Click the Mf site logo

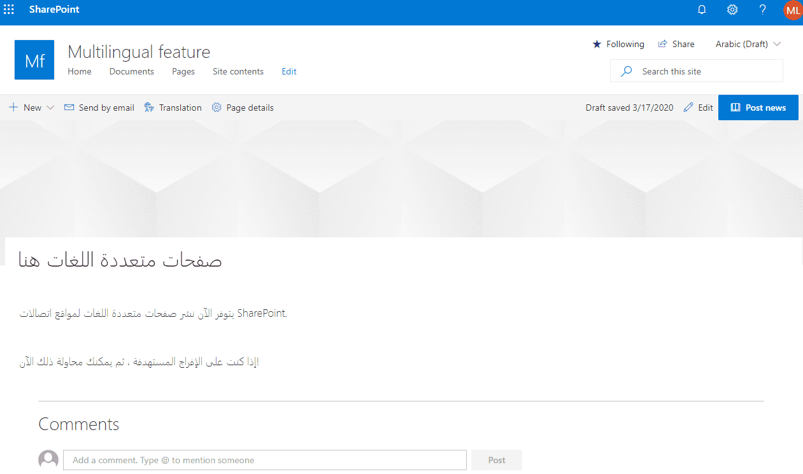click(34, 60)
